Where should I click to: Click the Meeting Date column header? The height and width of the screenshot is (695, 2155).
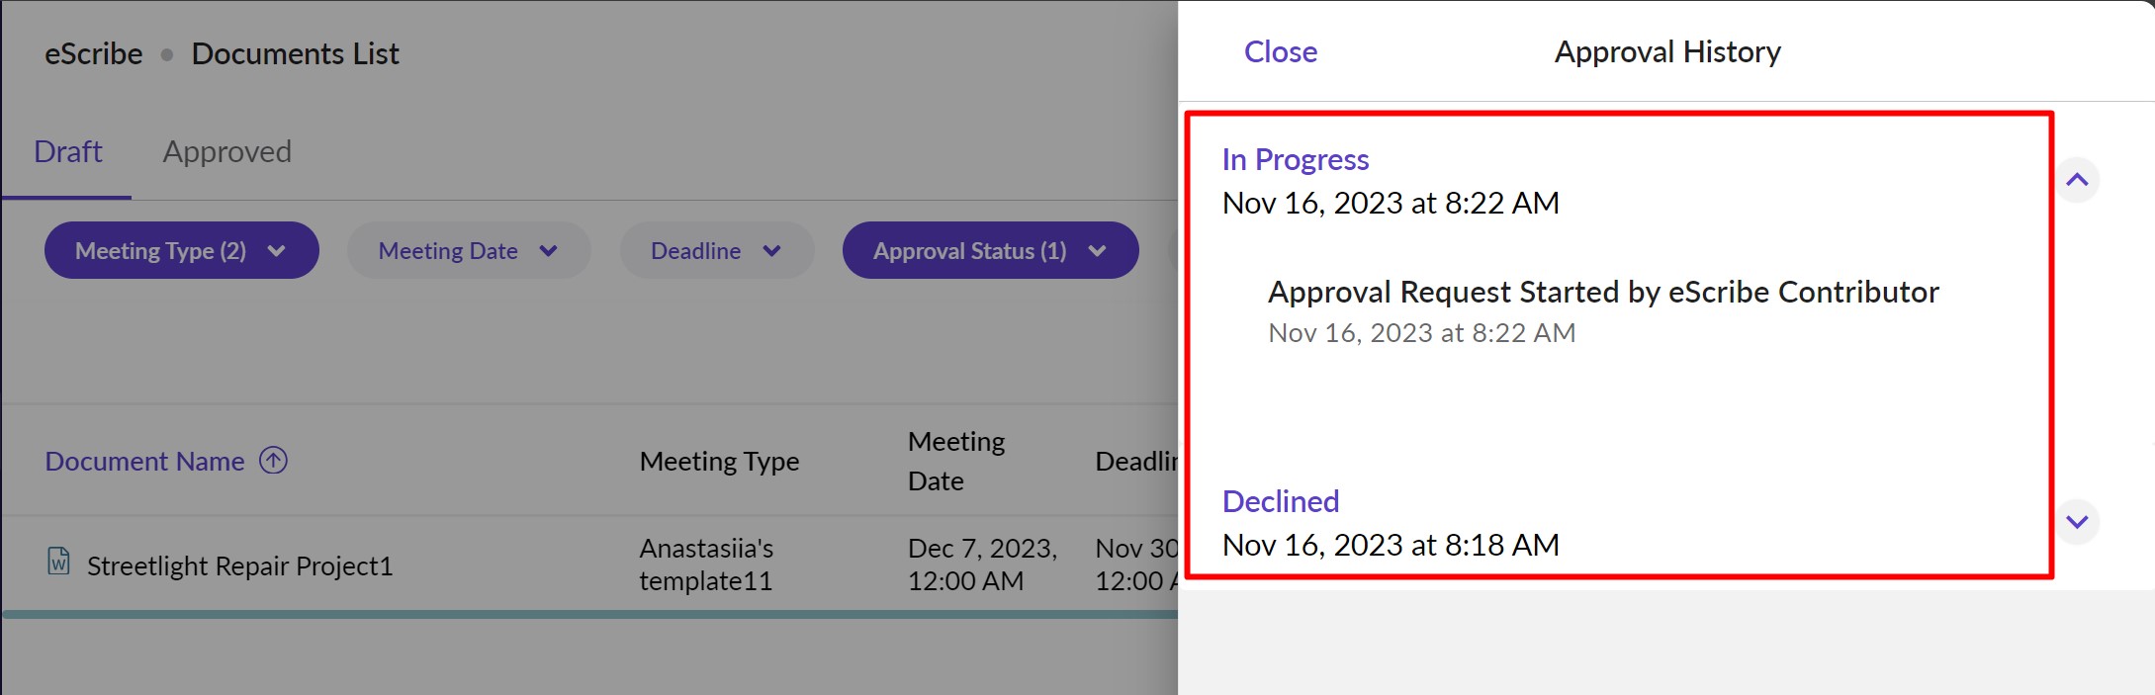955,461
